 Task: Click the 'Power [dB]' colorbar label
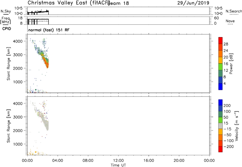coord(231,64)
